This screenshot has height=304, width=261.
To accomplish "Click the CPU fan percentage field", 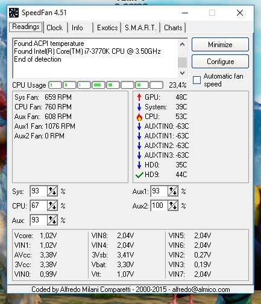I will pyautogui.click(x=39, y=205).
